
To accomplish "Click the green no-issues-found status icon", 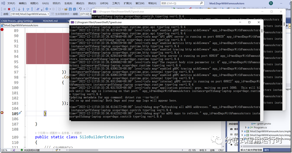I will click(x=22, y=150).
